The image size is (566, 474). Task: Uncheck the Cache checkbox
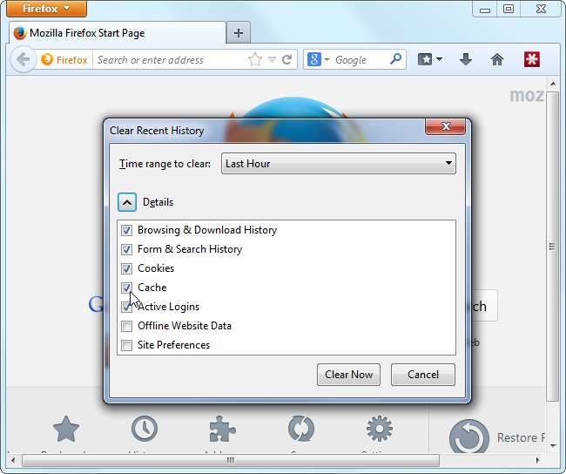126,288
